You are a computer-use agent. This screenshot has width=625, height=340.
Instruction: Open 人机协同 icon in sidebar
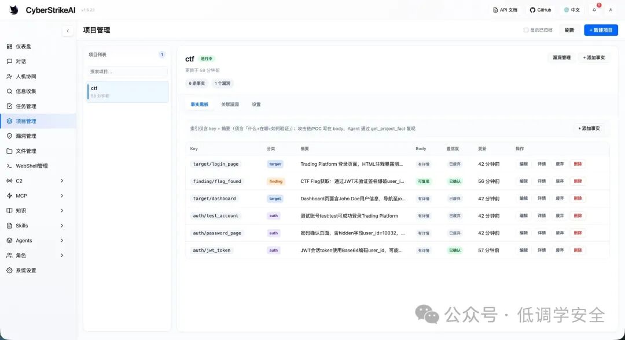[10, 76]
